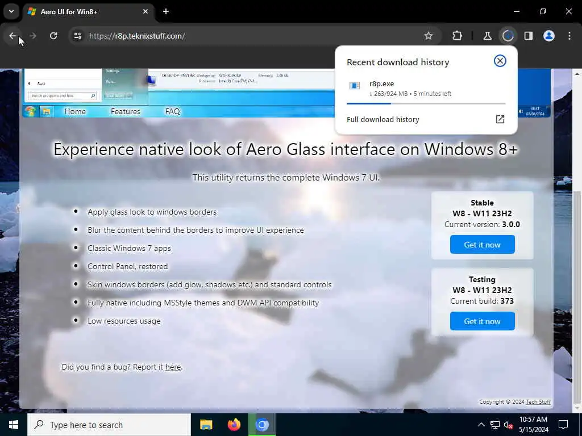Click 'Control Panel, restored' list item
The image size is (582, 436).
point(128,266)
